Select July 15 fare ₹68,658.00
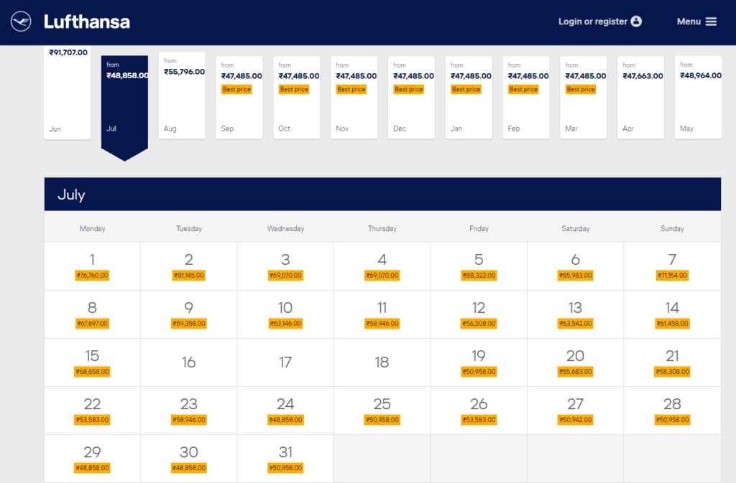Viewport: 736px width, 483px height. [x=93, y=362]
